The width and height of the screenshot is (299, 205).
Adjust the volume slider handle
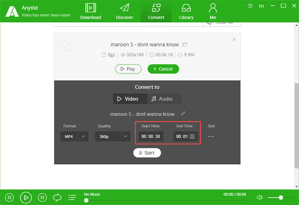point(281,197)
